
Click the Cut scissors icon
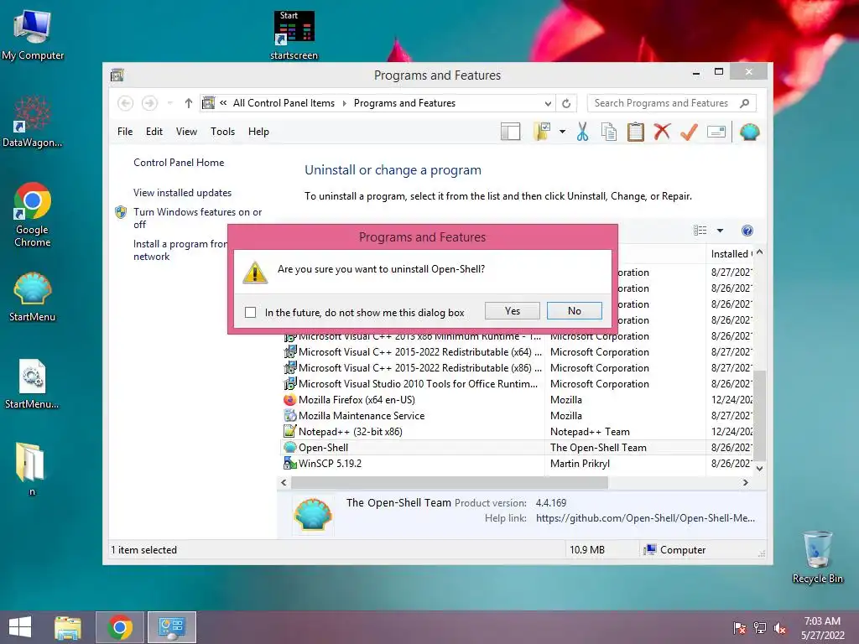click(x=582, y=132)
